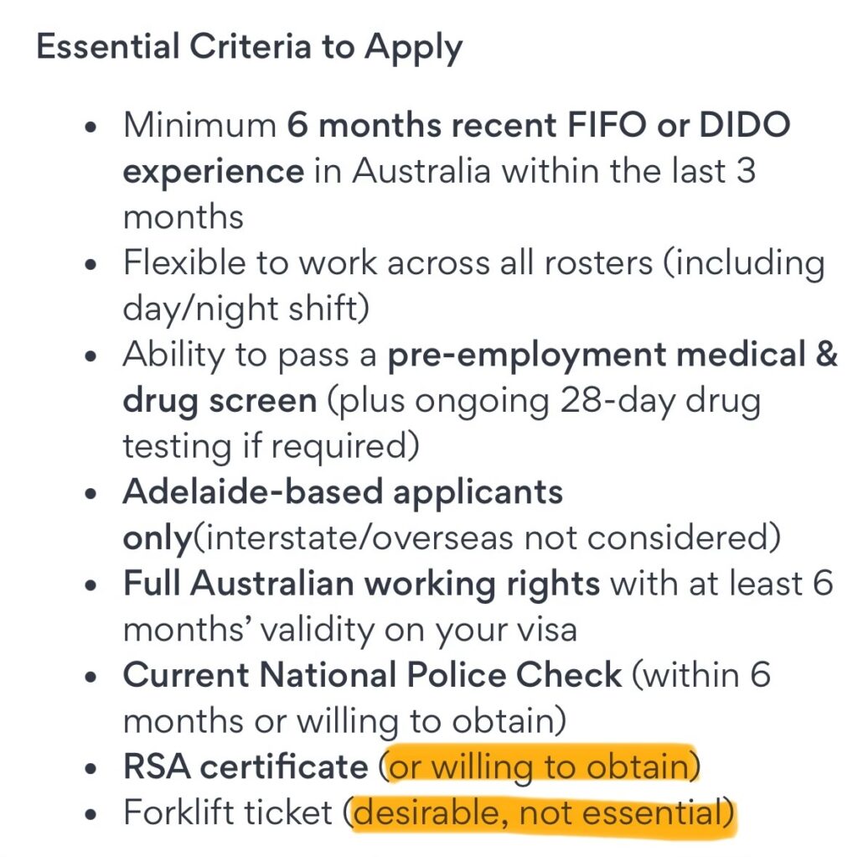Click the "Essential Criteria to Apply" heading
This screenshot has height=857, width=858.
pyautogui.click(x=249, y=48)
